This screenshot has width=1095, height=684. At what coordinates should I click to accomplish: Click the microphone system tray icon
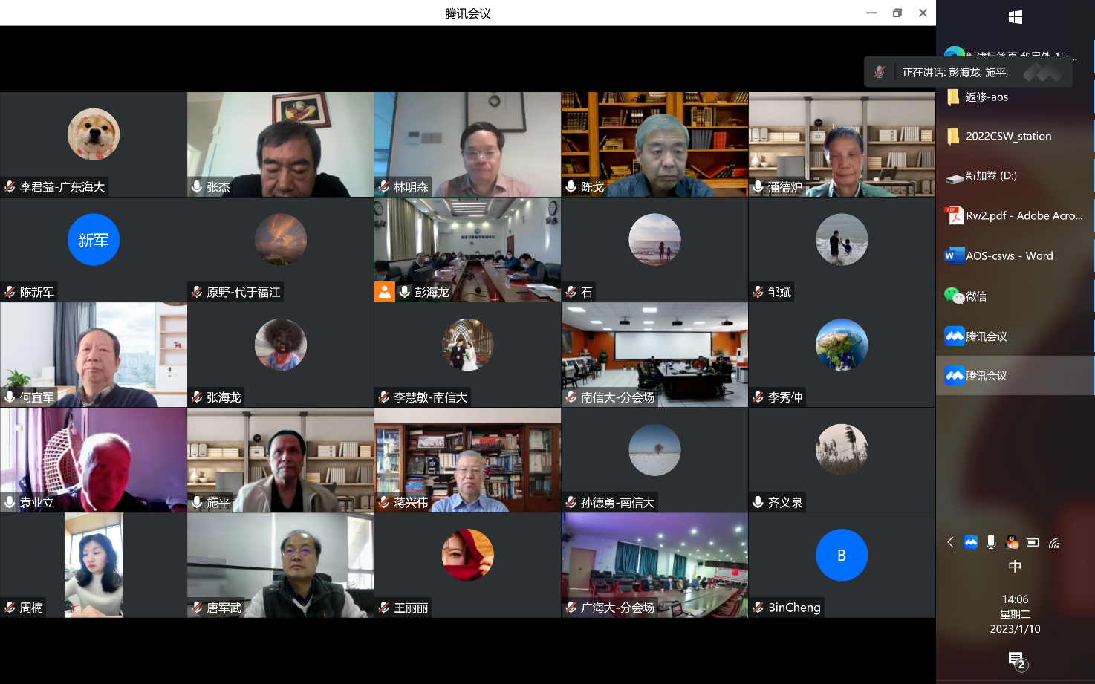click(x=991, y=543)
